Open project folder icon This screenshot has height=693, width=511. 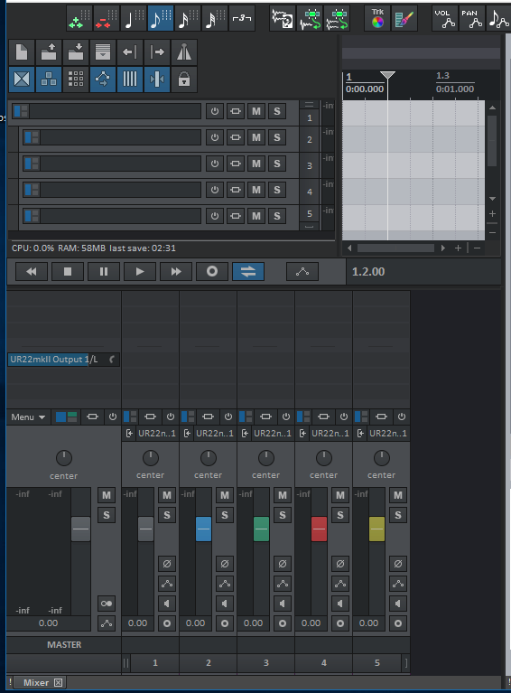pos(49,52)
